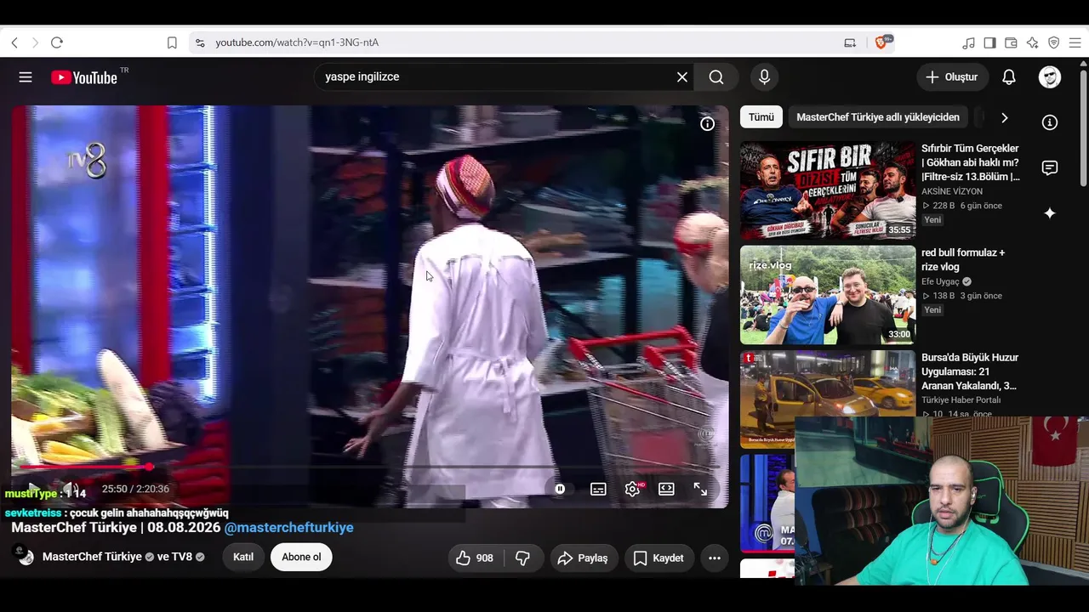
Task: Go to the YouTube home logo
Action: point(84,77)
